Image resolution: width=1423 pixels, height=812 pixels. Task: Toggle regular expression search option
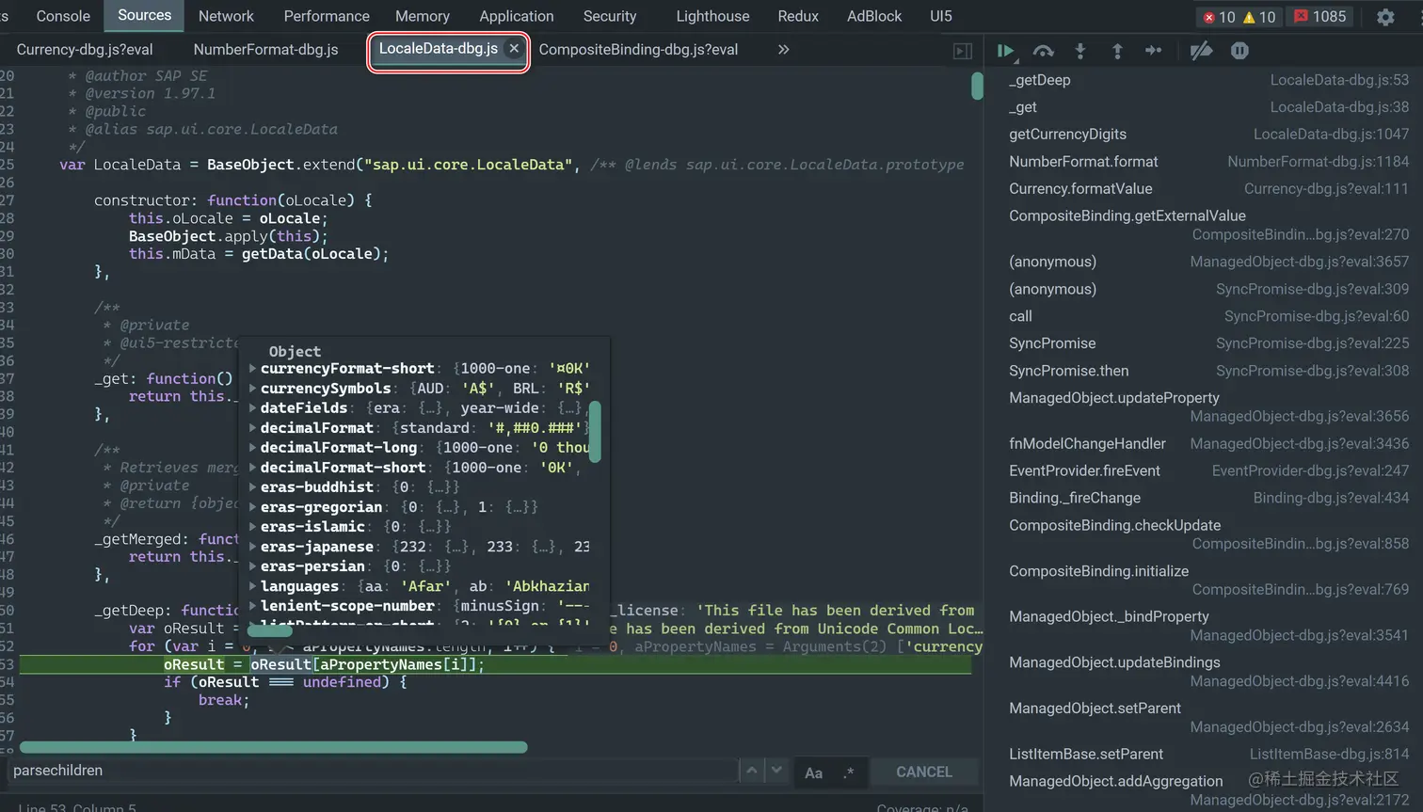(x=849, y=773)
